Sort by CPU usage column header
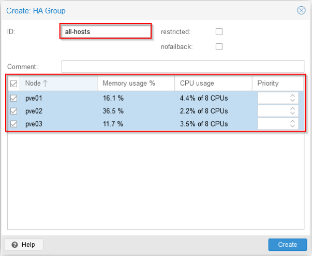Image resolution: width=312 pixels, height=256 pixels. tap(213, 83)
